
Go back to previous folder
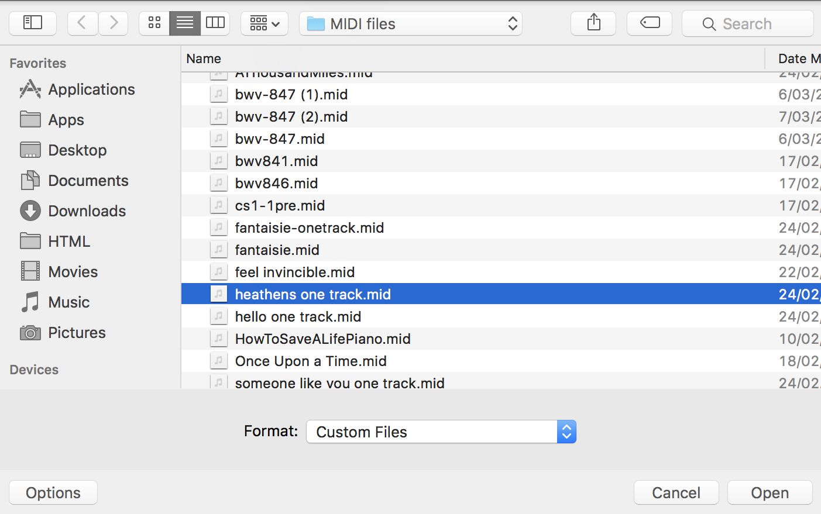82,23
